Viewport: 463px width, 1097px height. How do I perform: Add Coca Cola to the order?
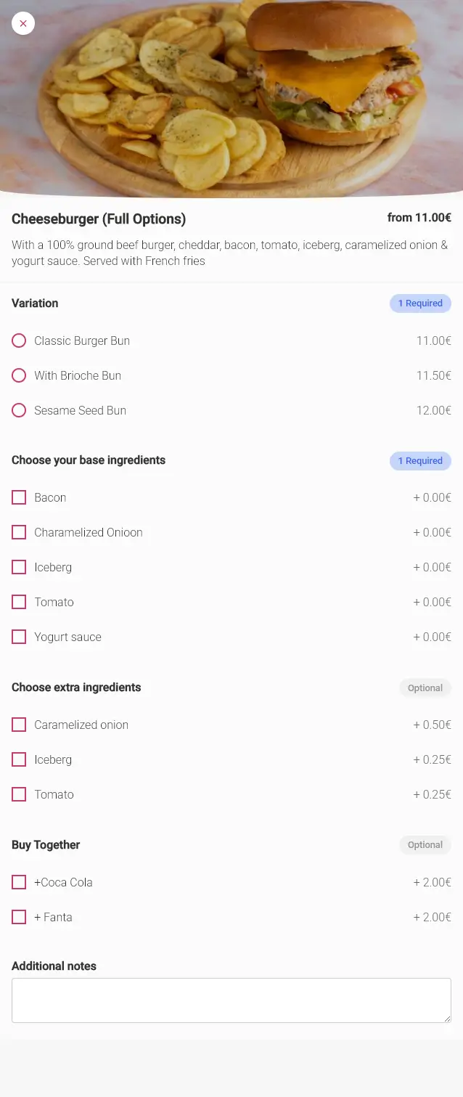[19, 882]
